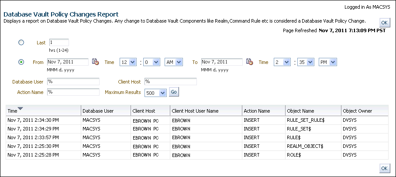This screenshot has width=396, height=177.
Task: Select the Nov 7, 2011 2:34:29 PM cell
Action: coord(43,129)
